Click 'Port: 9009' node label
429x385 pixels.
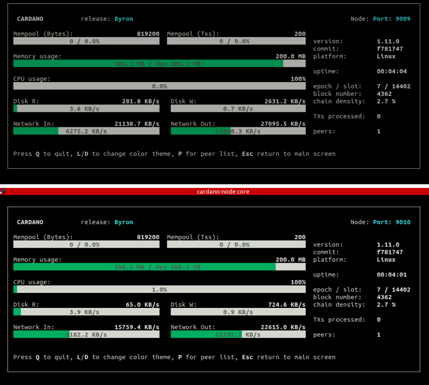coord(392,18)
